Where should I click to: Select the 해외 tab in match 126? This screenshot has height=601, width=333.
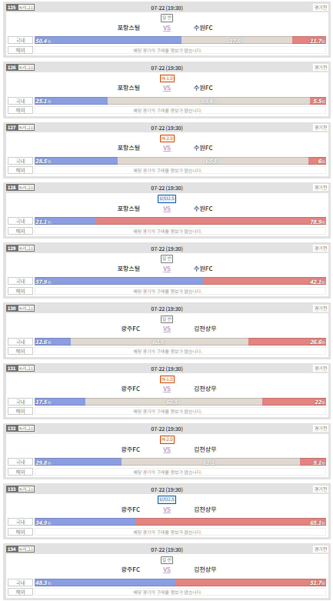pyautogui.click(x=20, y=110)
